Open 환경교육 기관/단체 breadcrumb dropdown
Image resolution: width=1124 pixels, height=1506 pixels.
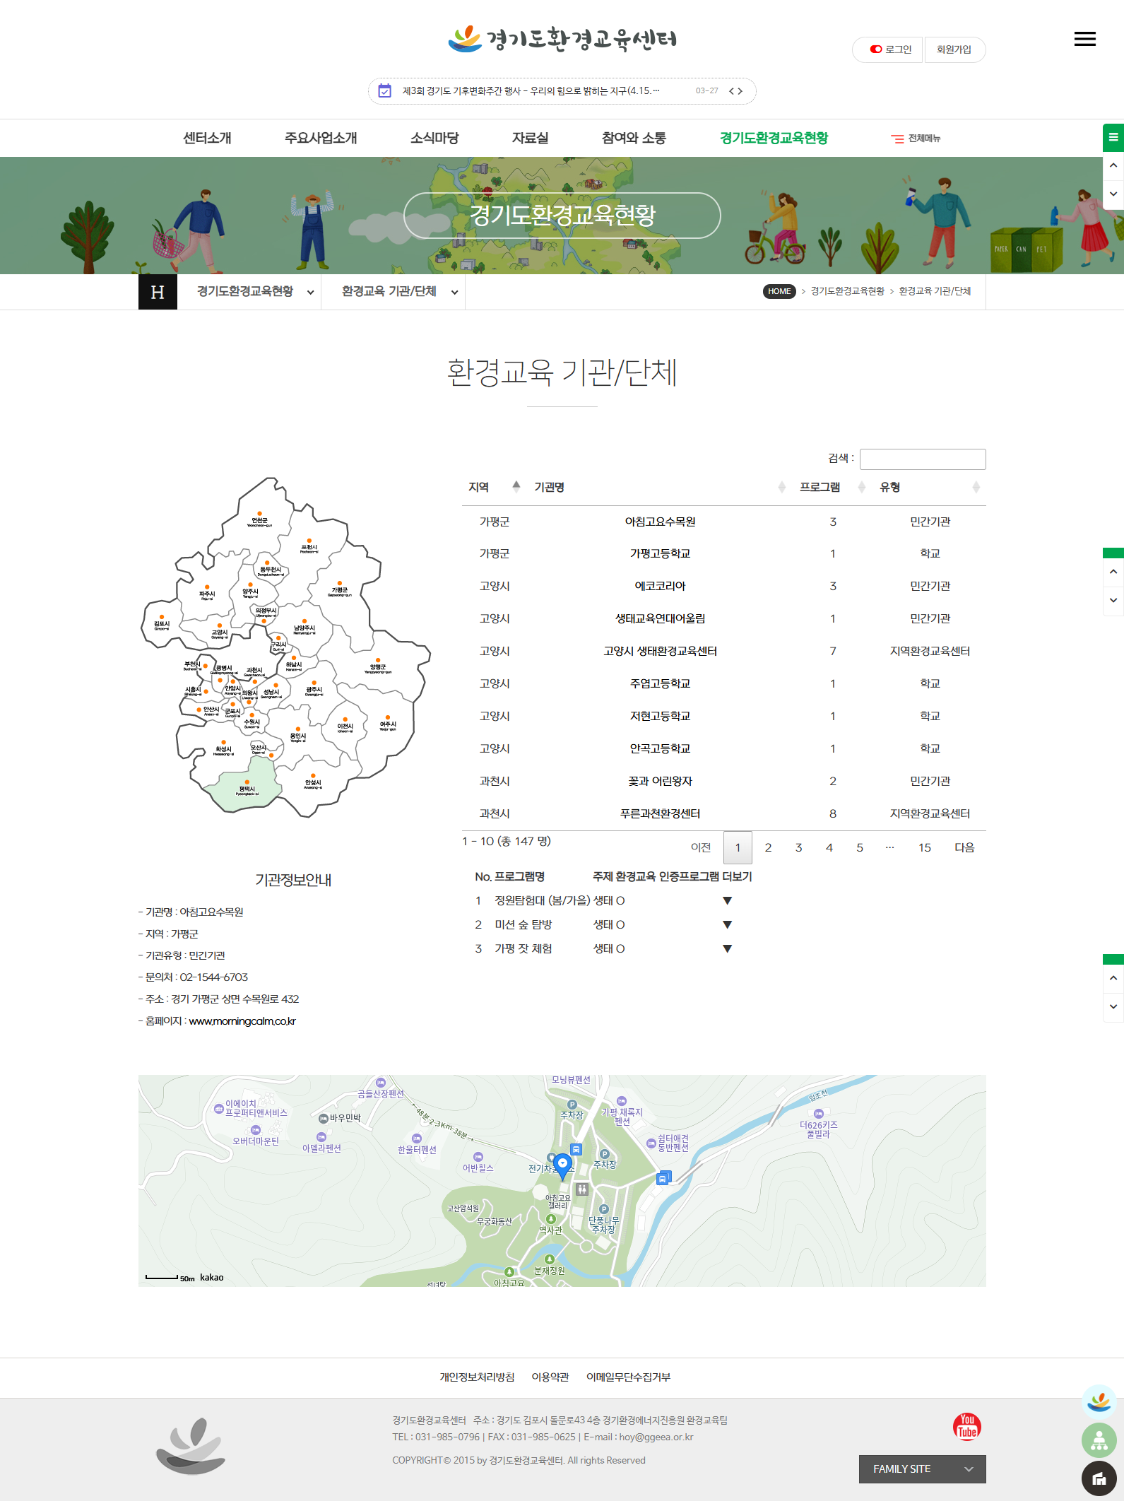pyautogui.click(x=399, y=292)
